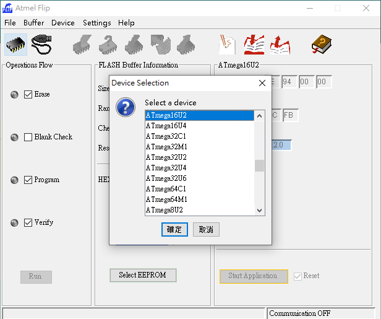The width and height of the screenshot is (381, 319).
Task: Select ATmega32C1 in the device list
Action: tap(200, 136)
